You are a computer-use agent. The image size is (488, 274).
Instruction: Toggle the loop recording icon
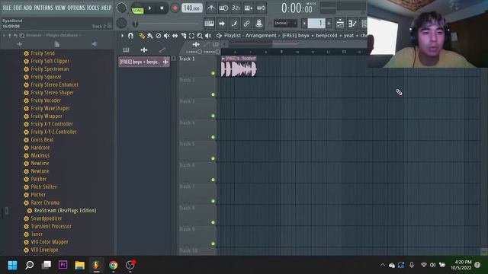(x=261, y=8)
